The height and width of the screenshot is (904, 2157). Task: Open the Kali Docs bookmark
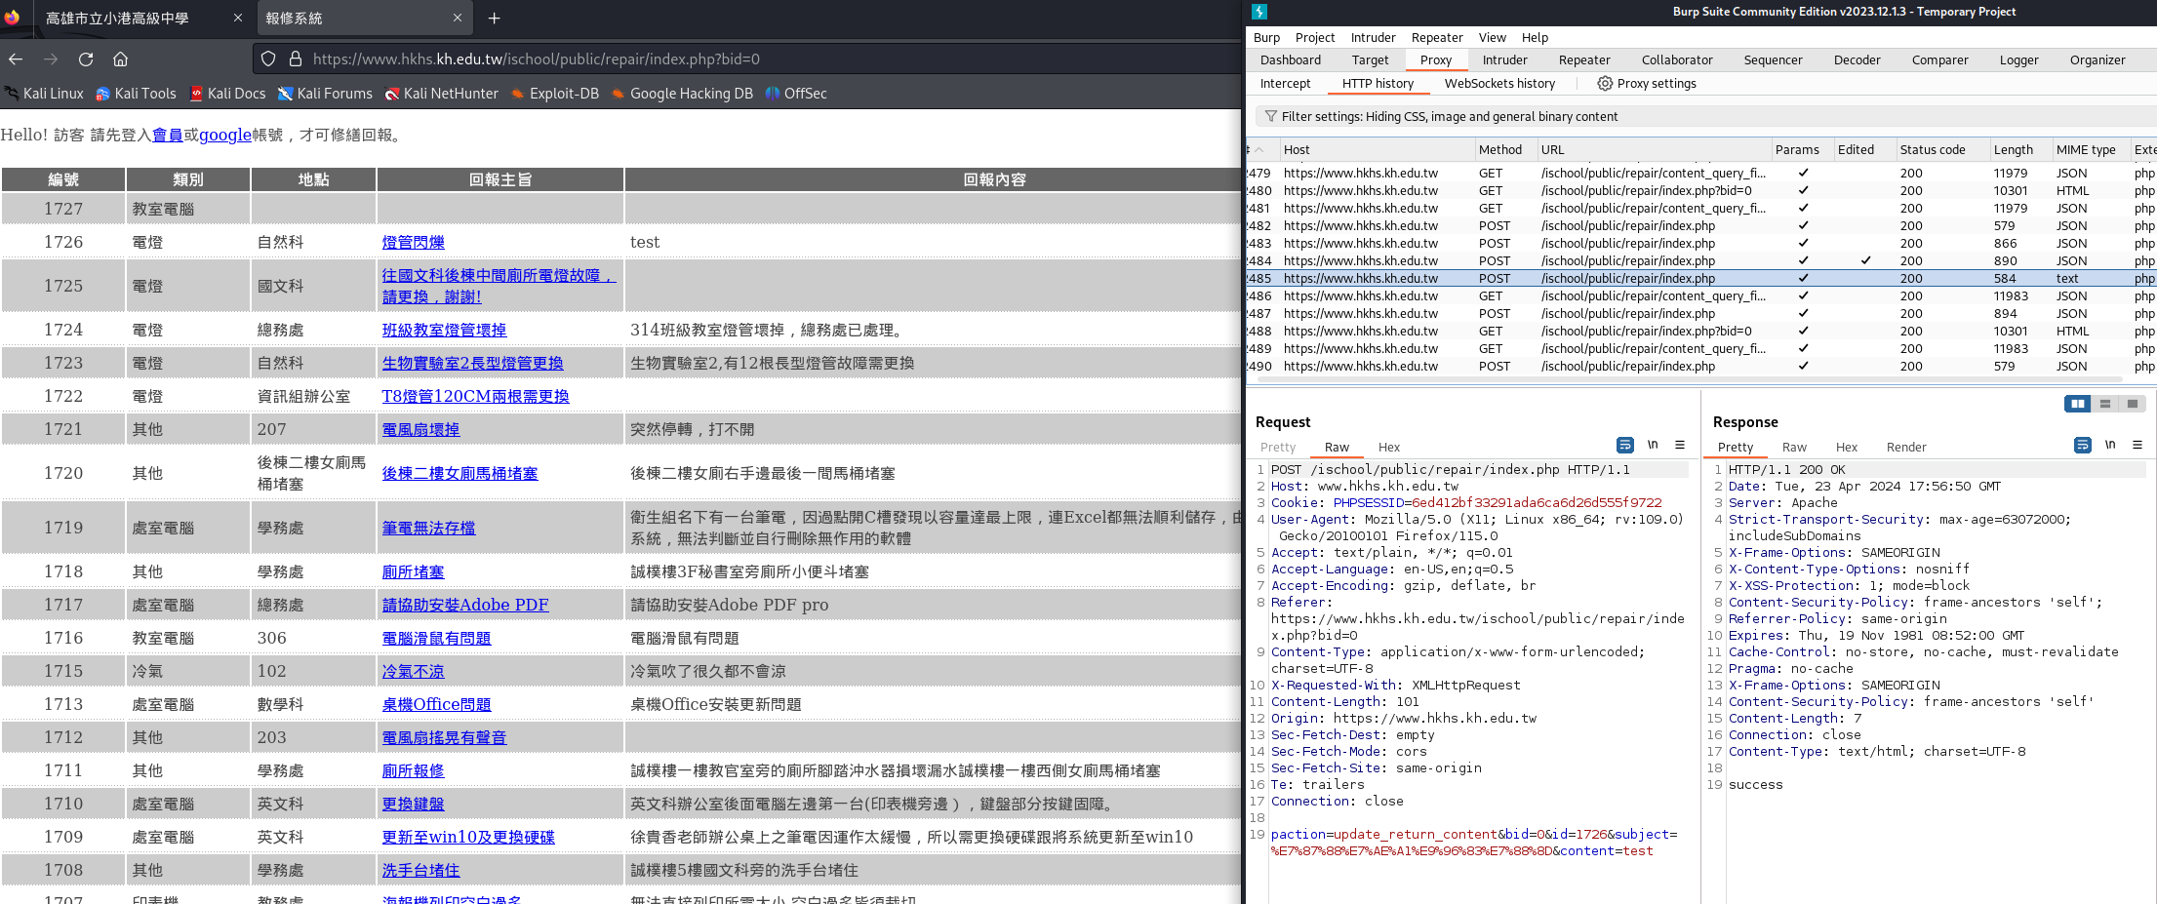tap(227, 94)
